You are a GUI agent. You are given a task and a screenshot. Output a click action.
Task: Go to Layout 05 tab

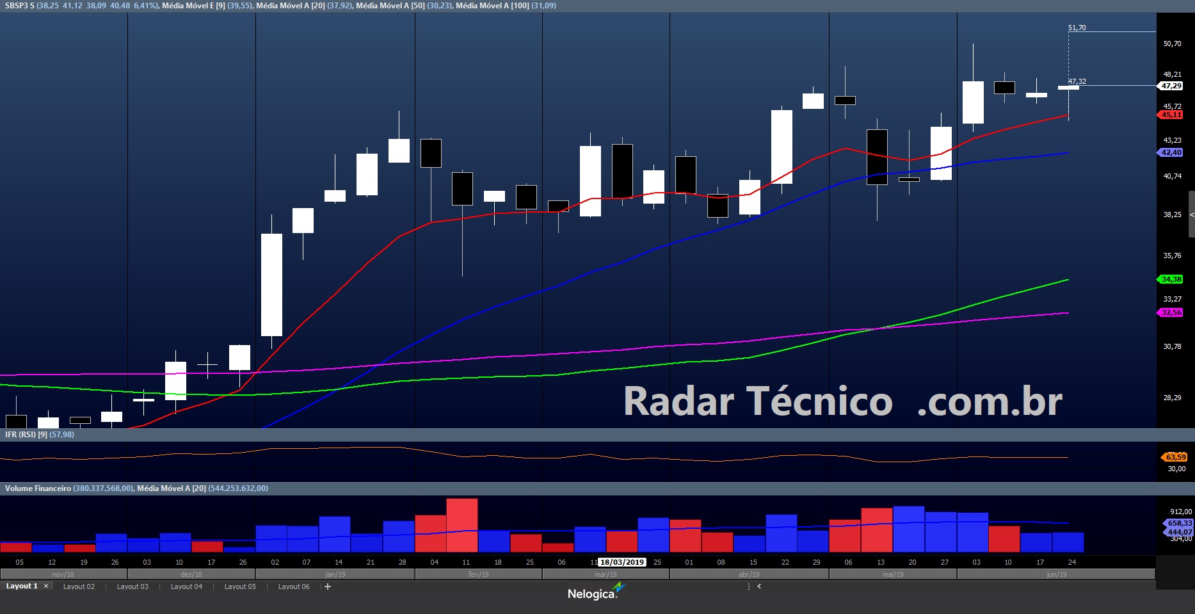click(240, 586)
